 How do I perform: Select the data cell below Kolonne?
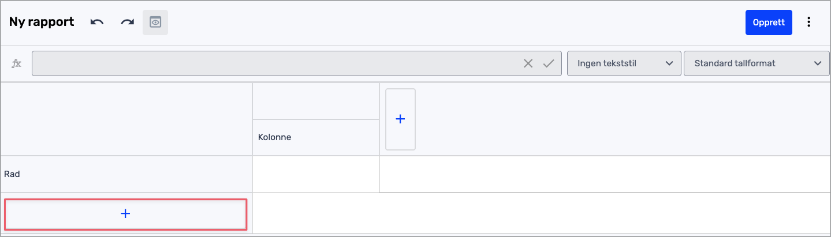pos(315,174)
